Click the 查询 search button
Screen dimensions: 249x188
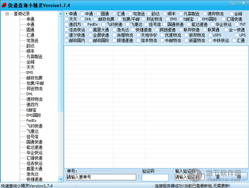click(x=228, y=177)
